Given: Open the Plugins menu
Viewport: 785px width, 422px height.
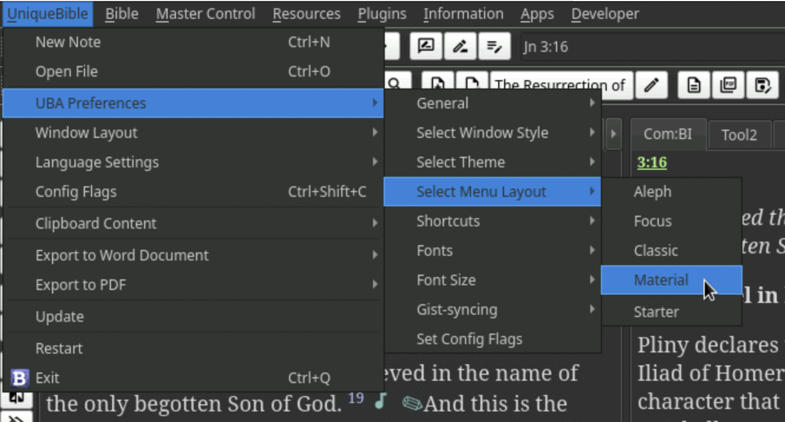Looking at the screenshot, I should [x=382, y=14].
